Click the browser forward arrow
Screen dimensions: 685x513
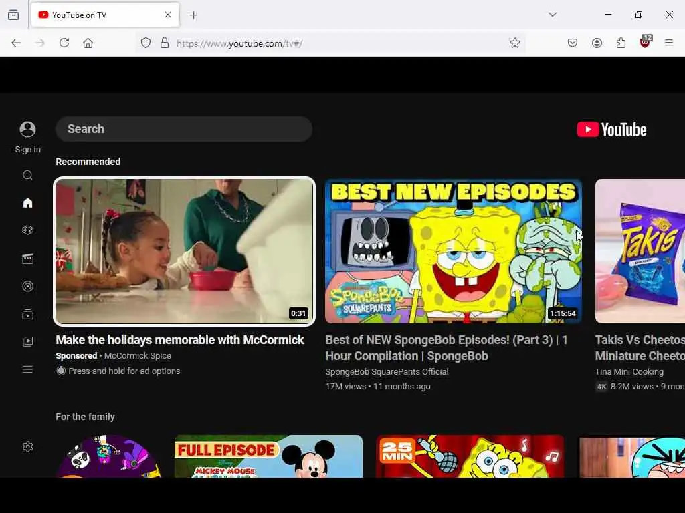(x=40, y=43)
